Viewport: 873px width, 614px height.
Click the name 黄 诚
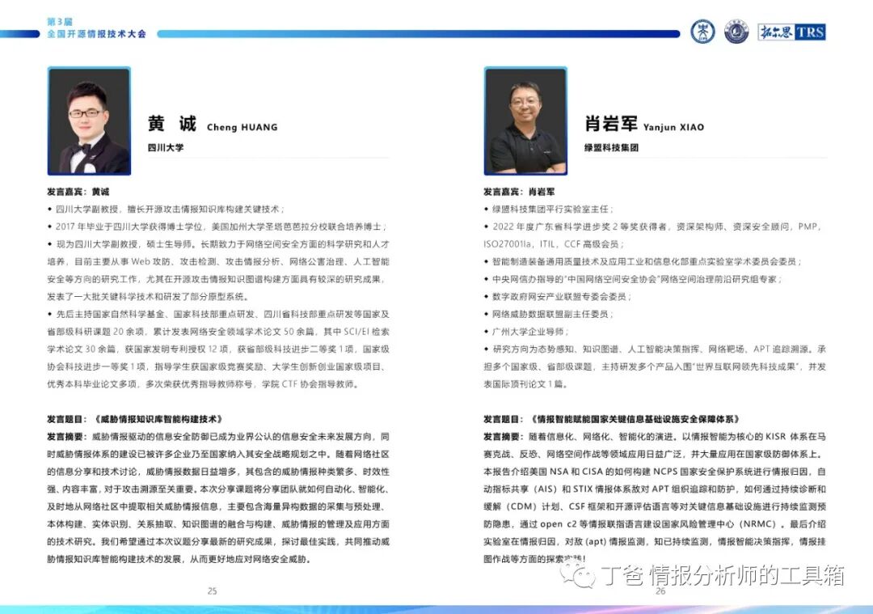click(x=172, y=124)
